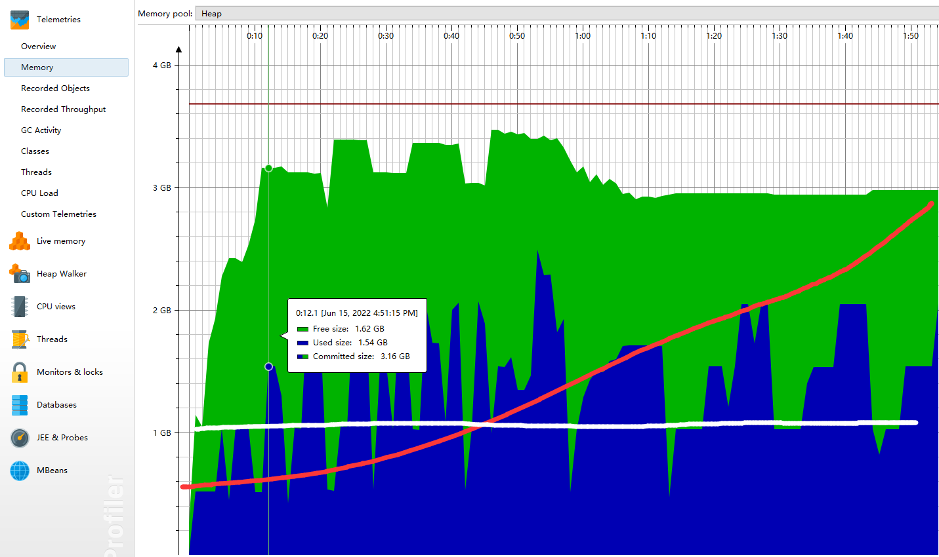Click the 0:40 time axis label
This screenshot has height=557, width=939.
451,36
